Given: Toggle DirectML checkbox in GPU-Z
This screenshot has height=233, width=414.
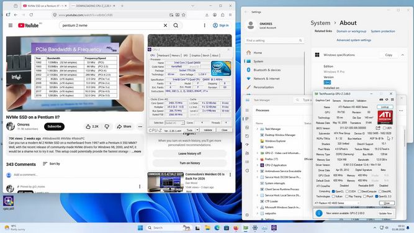Looking at the screenshot, I should tap(380, 191).
